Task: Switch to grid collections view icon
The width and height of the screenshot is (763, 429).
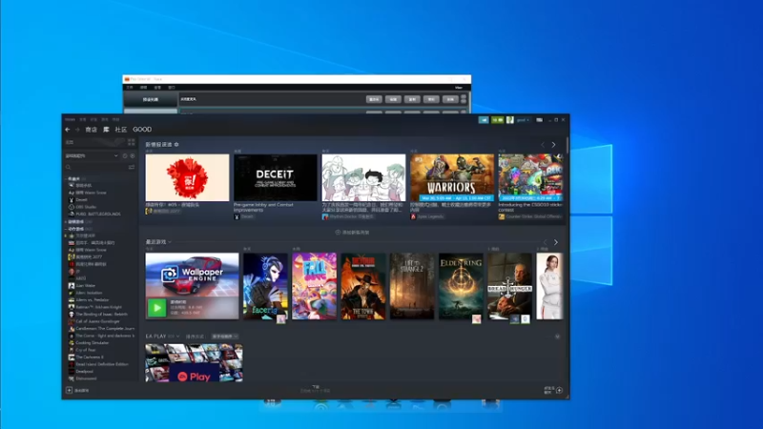Action: click(x=131, y=142)
